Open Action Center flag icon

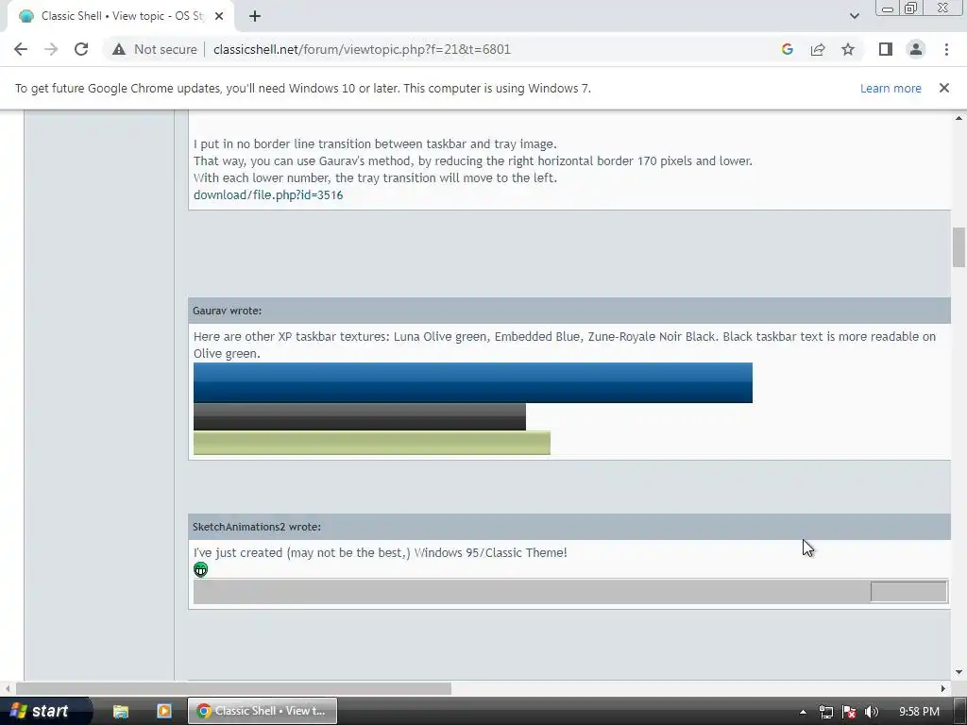pyautogui.click(x=849, y=712)
